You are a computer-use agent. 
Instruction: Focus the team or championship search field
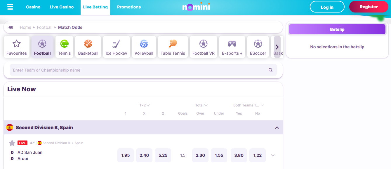click(143, 70)
